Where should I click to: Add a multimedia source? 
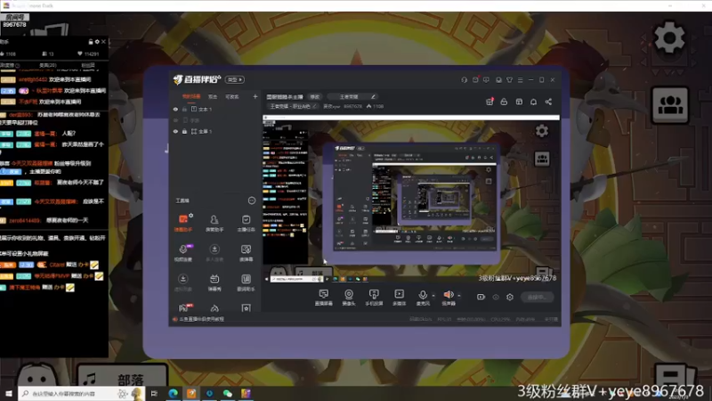coord(399,298)
